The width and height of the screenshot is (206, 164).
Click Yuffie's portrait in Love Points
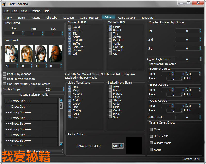click(41, 54)
